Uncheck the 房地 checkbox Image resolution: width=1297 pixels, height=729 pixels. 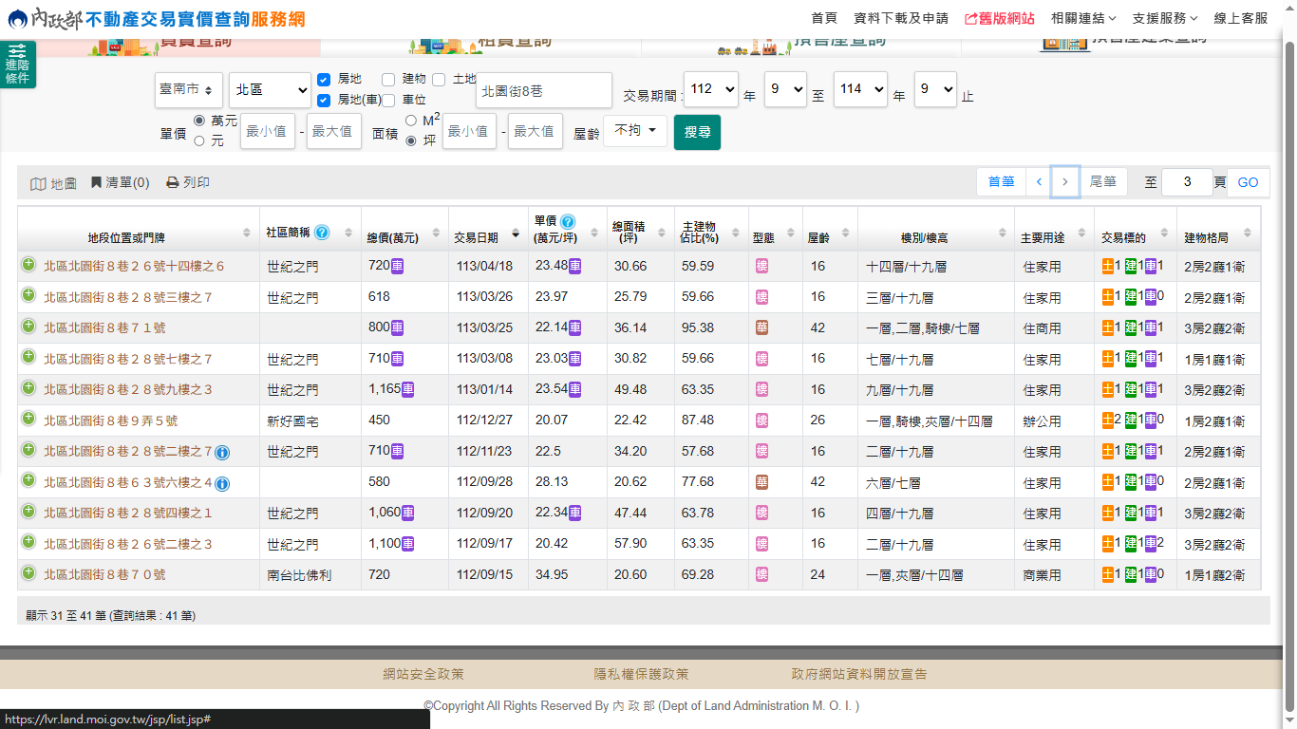324,79
